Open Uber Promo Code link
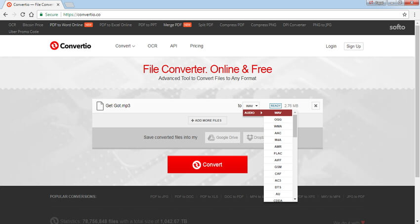The height and width of the screenshot is (224, 420). click(x=24, y=32)
